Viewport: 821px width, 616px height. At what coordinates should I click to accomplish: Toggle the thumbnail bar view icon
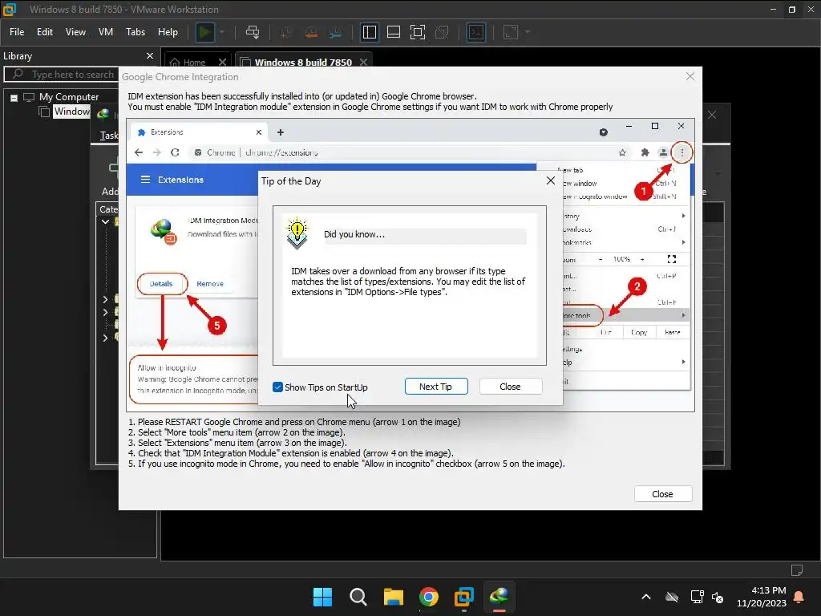pos(393,32)
